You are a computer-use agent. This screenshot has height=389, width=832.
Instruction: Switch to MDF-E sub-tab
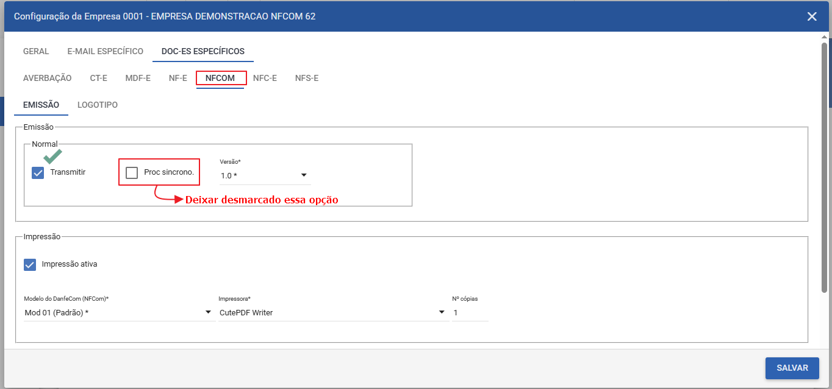[138, 78]
